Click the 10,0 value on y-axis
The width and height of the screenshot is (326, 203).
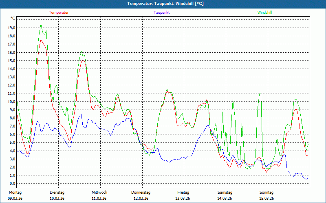(x=11, y=102)
